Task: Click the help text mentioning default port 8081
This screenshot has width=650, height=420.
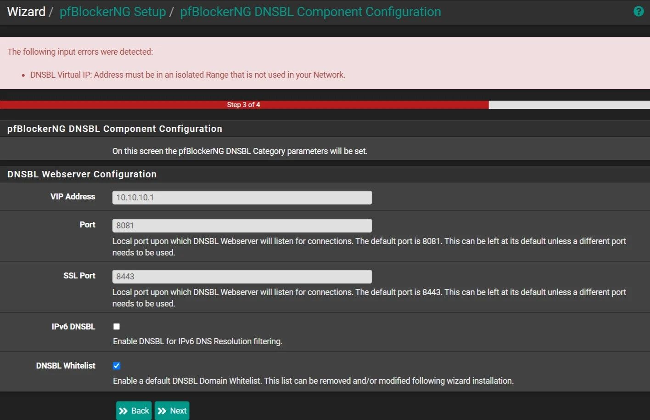Action: click(x=369, y=247)
